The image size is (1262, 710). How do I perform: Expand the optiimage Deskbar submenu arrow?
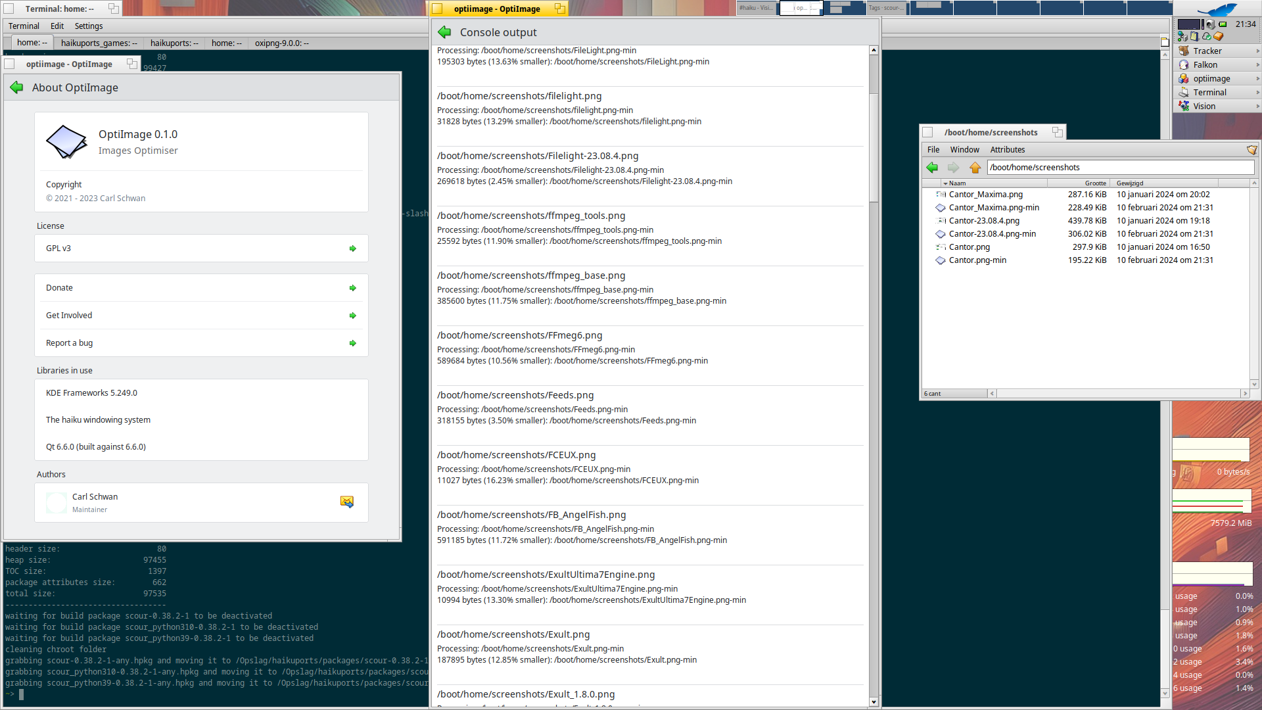(x=1257, y=78)
